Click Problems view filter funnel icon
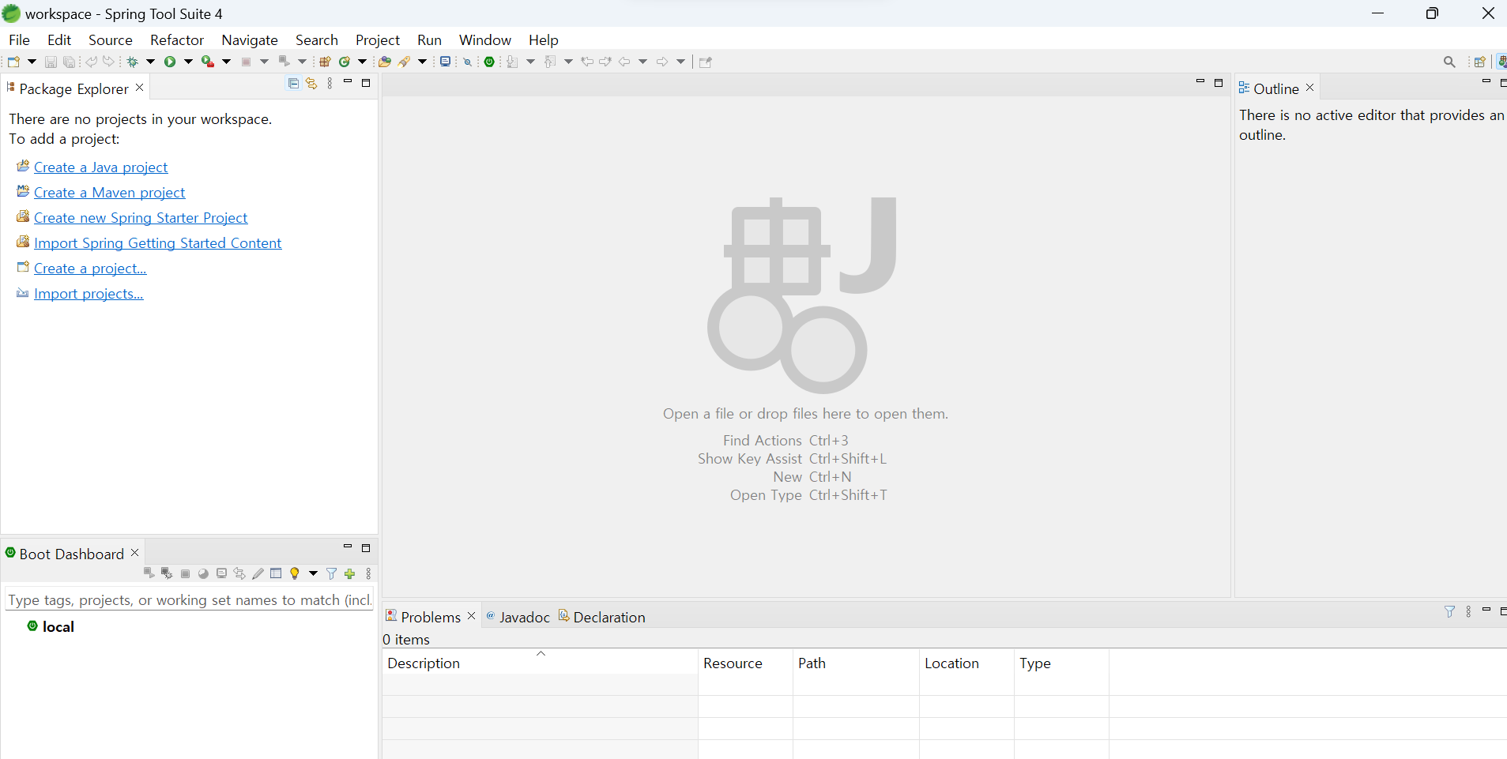1507x759 pixels. [1449, 612]
